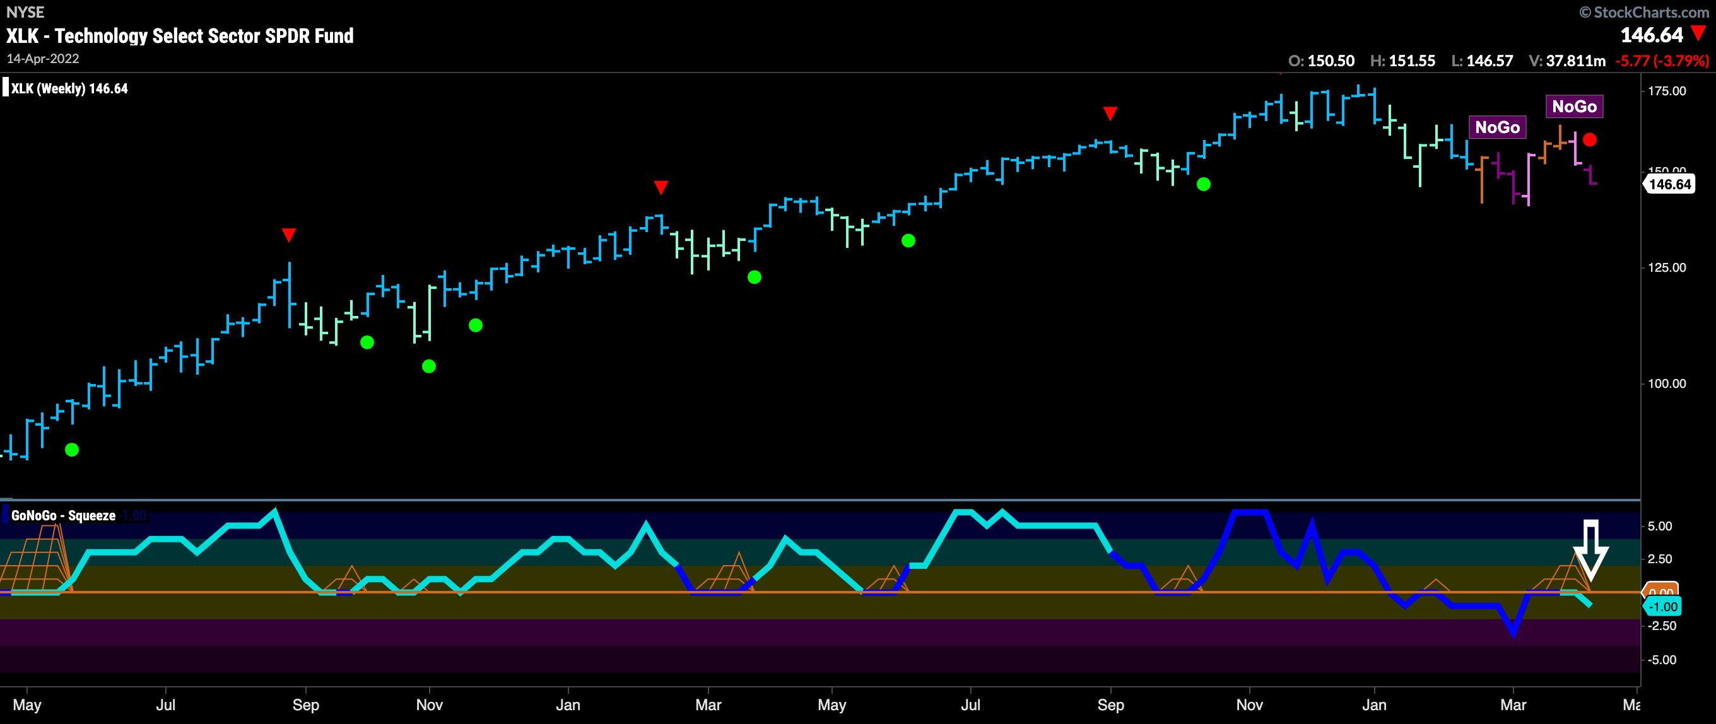The height and width of the screenshot is (724, 1716).
Task: Click the Sep label on the first year's time axis
Action: [306, 704]
